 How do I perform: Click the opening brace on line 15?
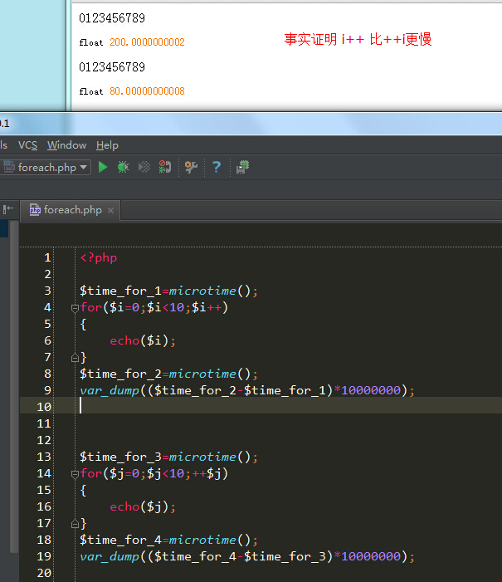point(83,491)
